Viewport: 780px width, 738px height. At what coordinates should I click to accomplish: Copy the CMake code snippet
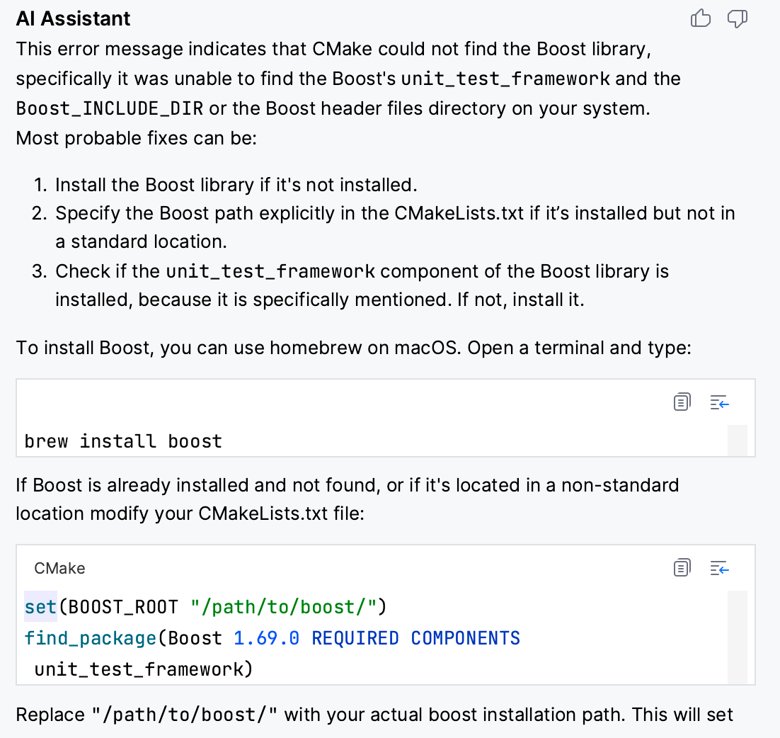pyautogui.click(x=682, y=567)
